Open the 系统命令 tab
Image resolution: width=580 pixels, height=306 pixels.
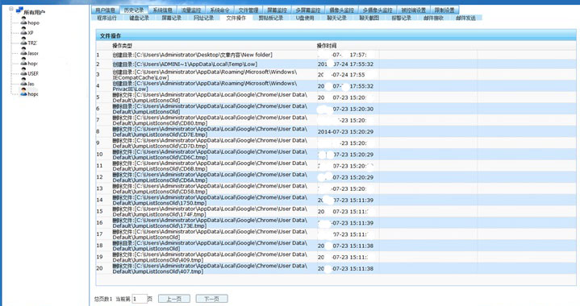coord(219,10)
